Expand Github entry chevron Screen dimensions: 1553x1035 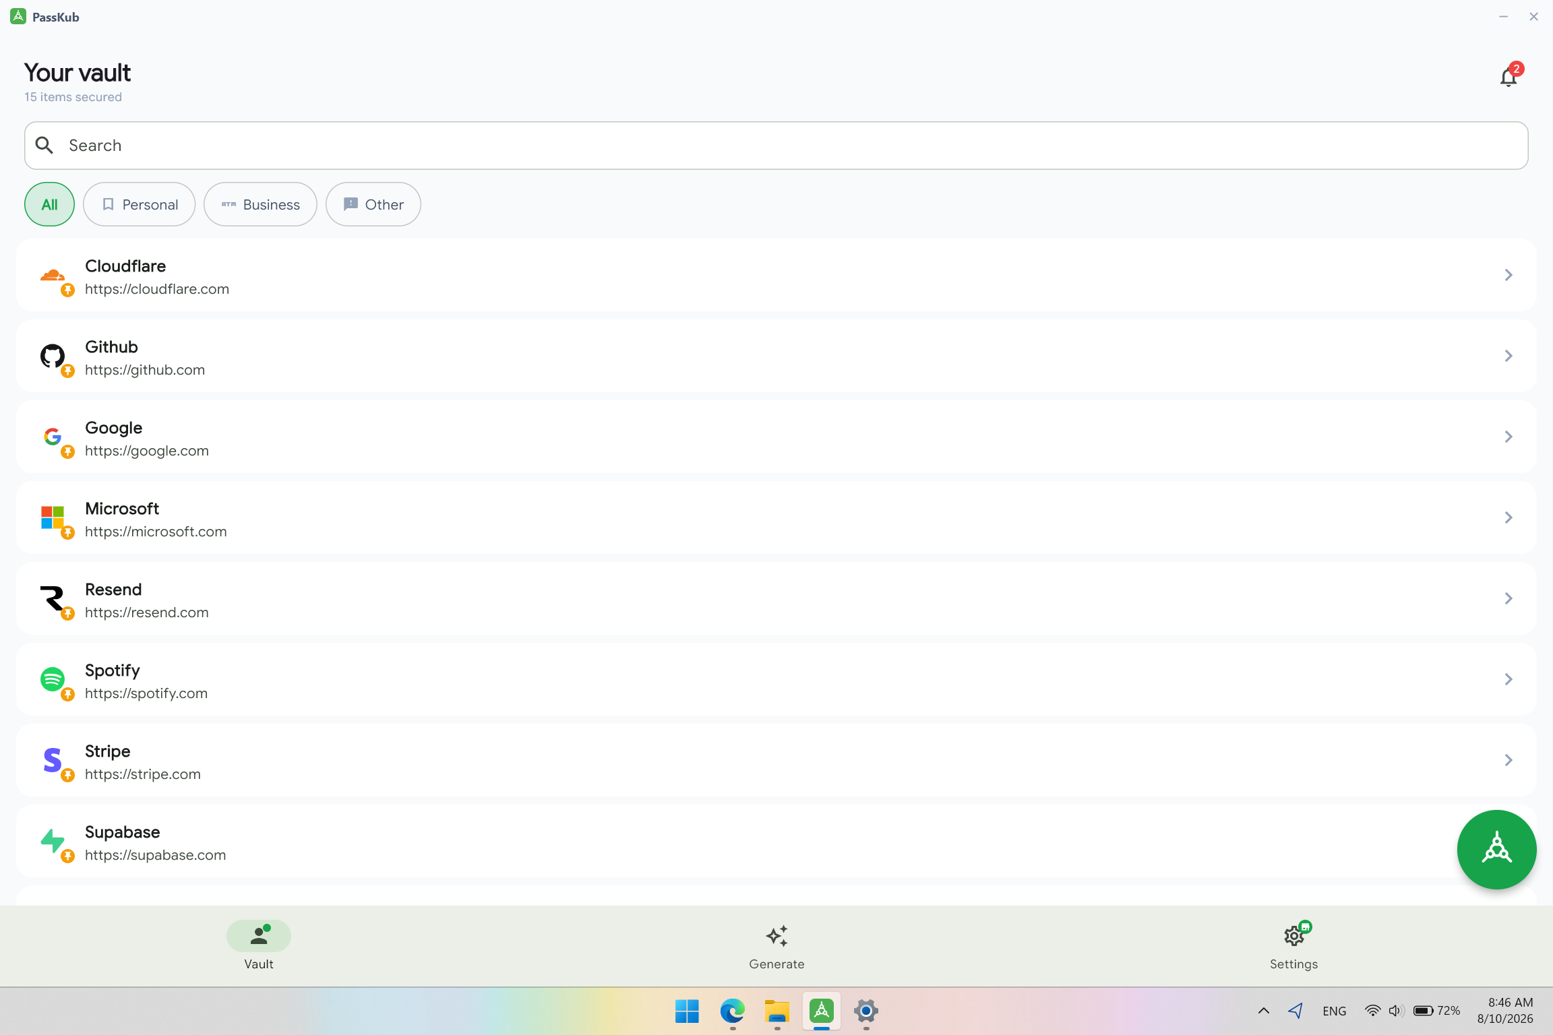tap(1509, 356)
